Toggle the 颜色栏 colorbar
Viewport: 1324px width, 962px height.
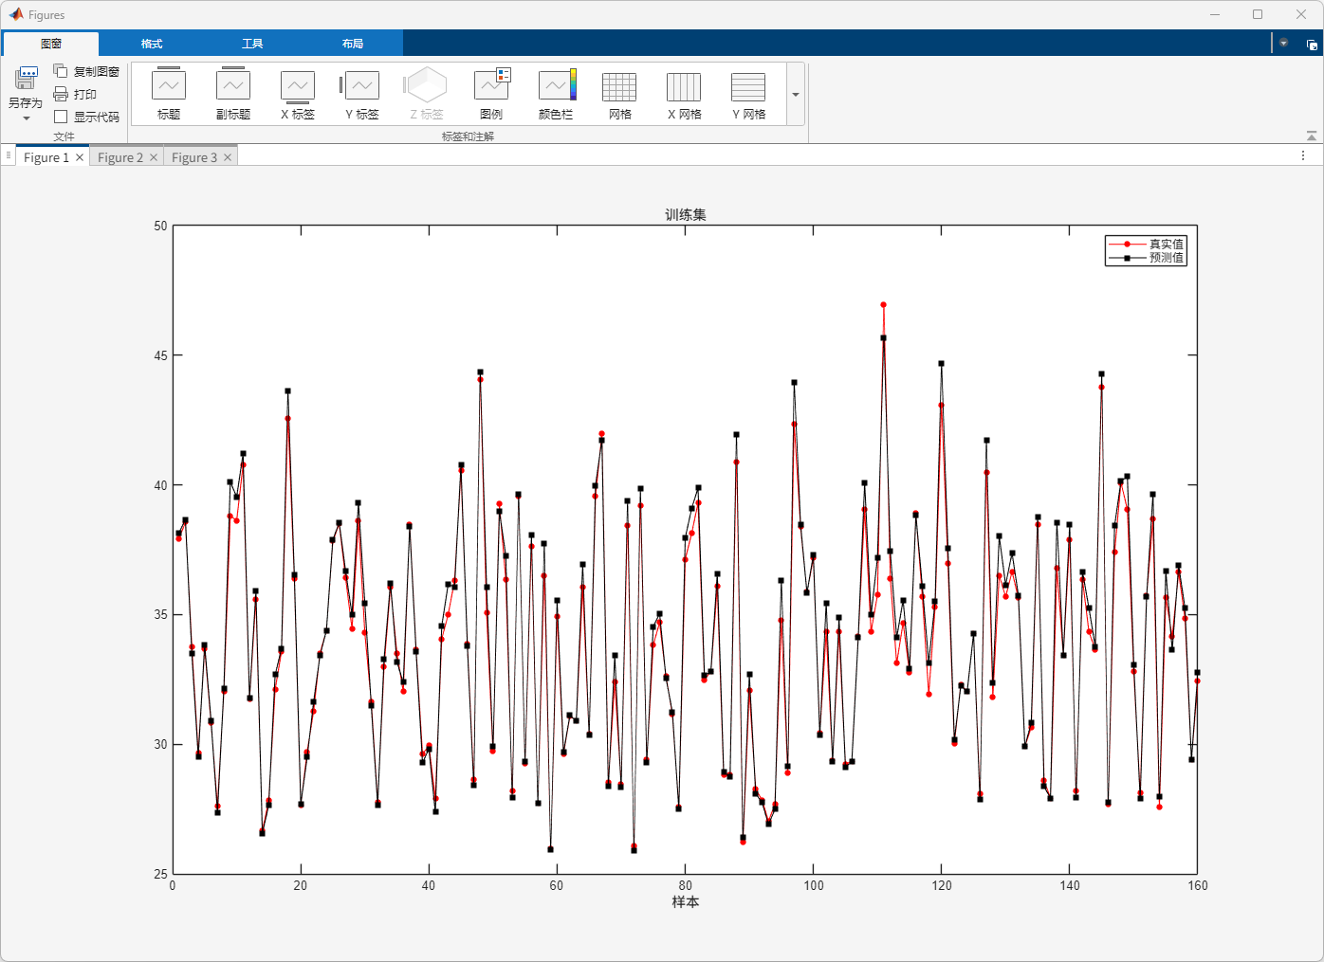coord(556,85)
